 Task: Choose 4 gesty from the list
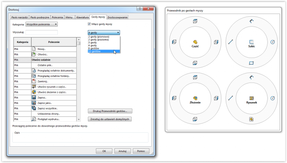104,45
